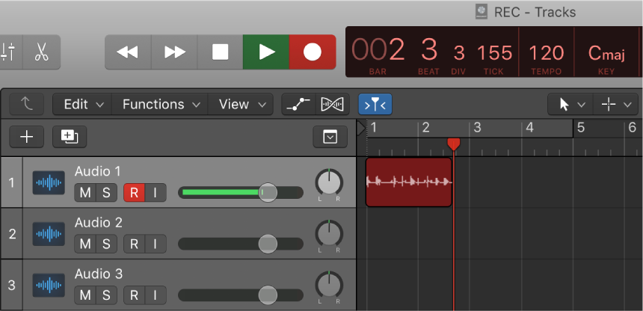Viewport: 643px width, 311px height.
Task: Record-enable the Audio 3 track
Action: point(134,295)
